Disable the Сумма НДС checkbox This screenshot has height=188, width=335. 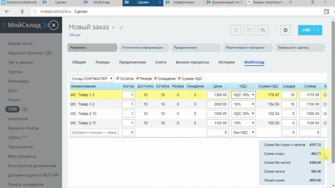pyautogui.click(x=180, y=78)
